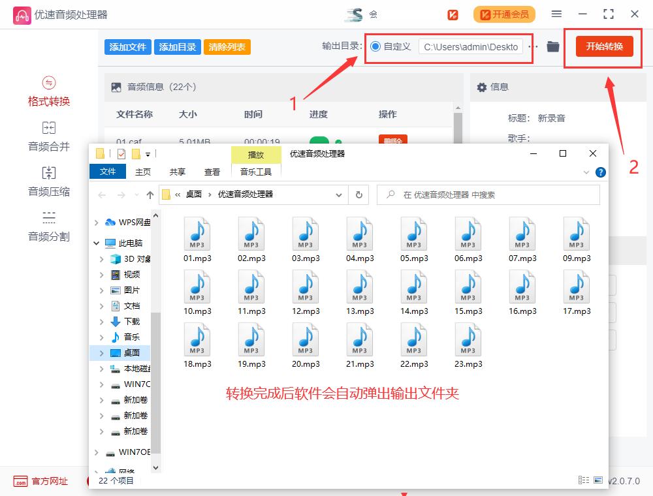Switch to the 主页 ribbon tab
Screen dimensions: 653x496
tap(142, 172)
